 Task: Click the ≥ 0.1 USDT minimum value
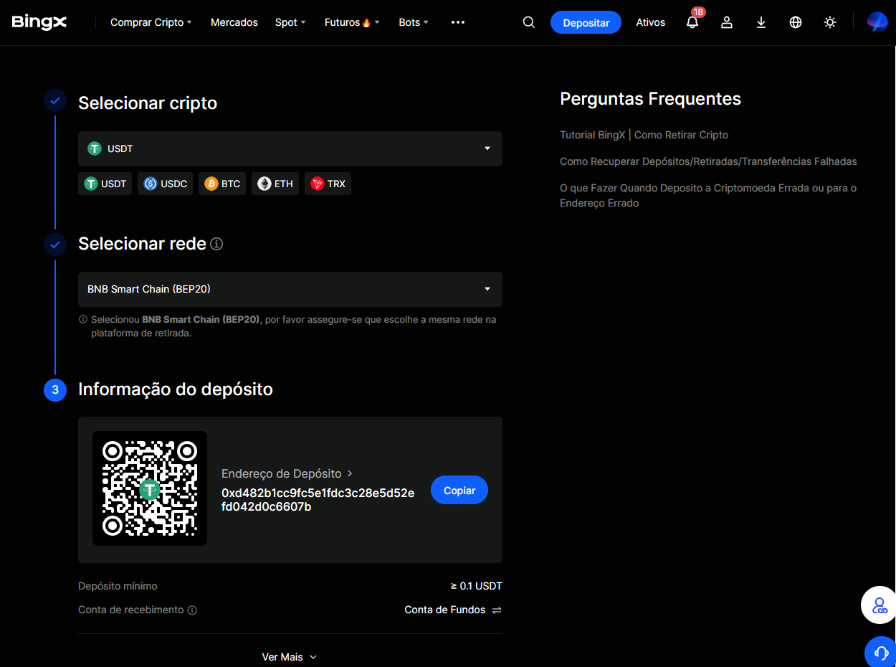477,586
